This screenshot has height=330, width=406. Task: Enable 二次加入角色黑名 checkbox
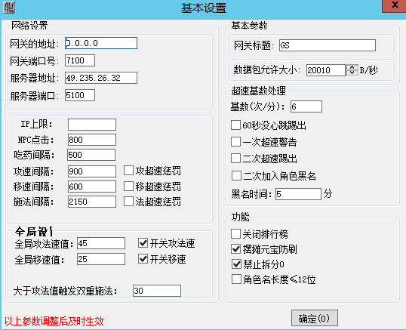[x=236, y=176]
